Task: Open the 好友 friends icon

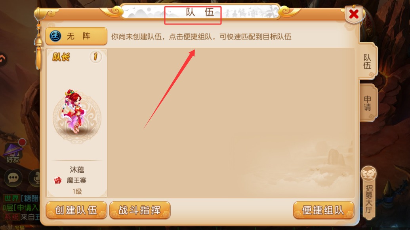Action: pyautogui.click(x=13, y=153)
